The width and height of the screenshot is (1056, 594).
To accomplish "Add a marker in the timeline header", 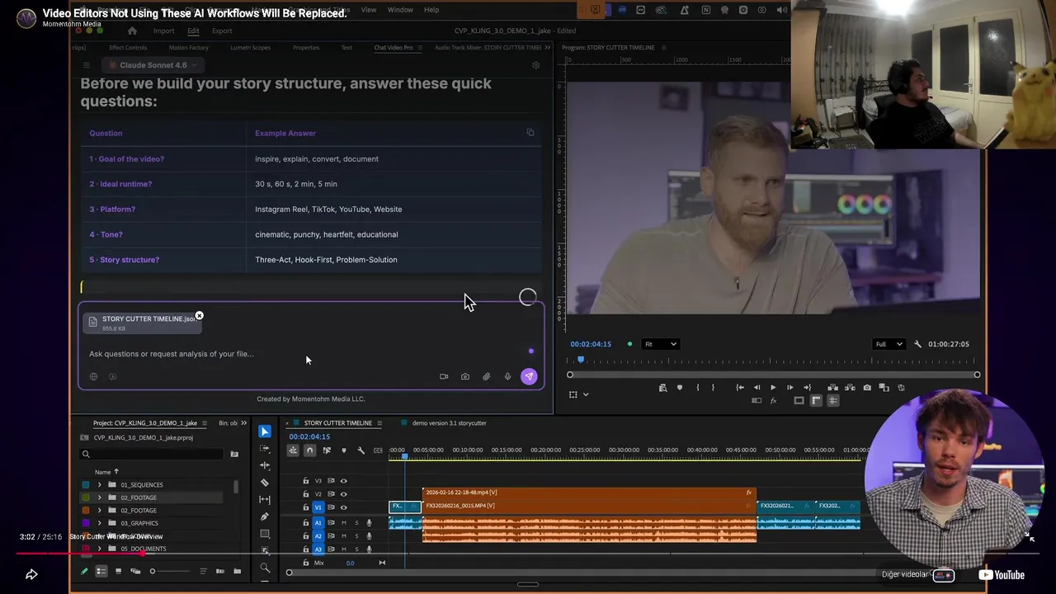I will pyautogui.click(x=344, y=450).
